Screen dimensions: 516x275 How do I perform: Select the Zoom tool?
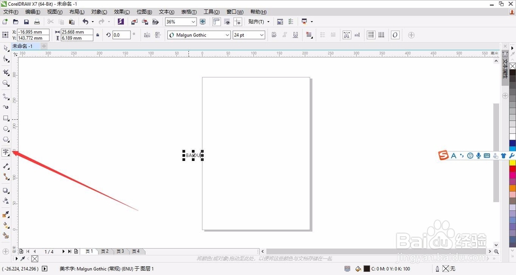click(x=6, y=83)
